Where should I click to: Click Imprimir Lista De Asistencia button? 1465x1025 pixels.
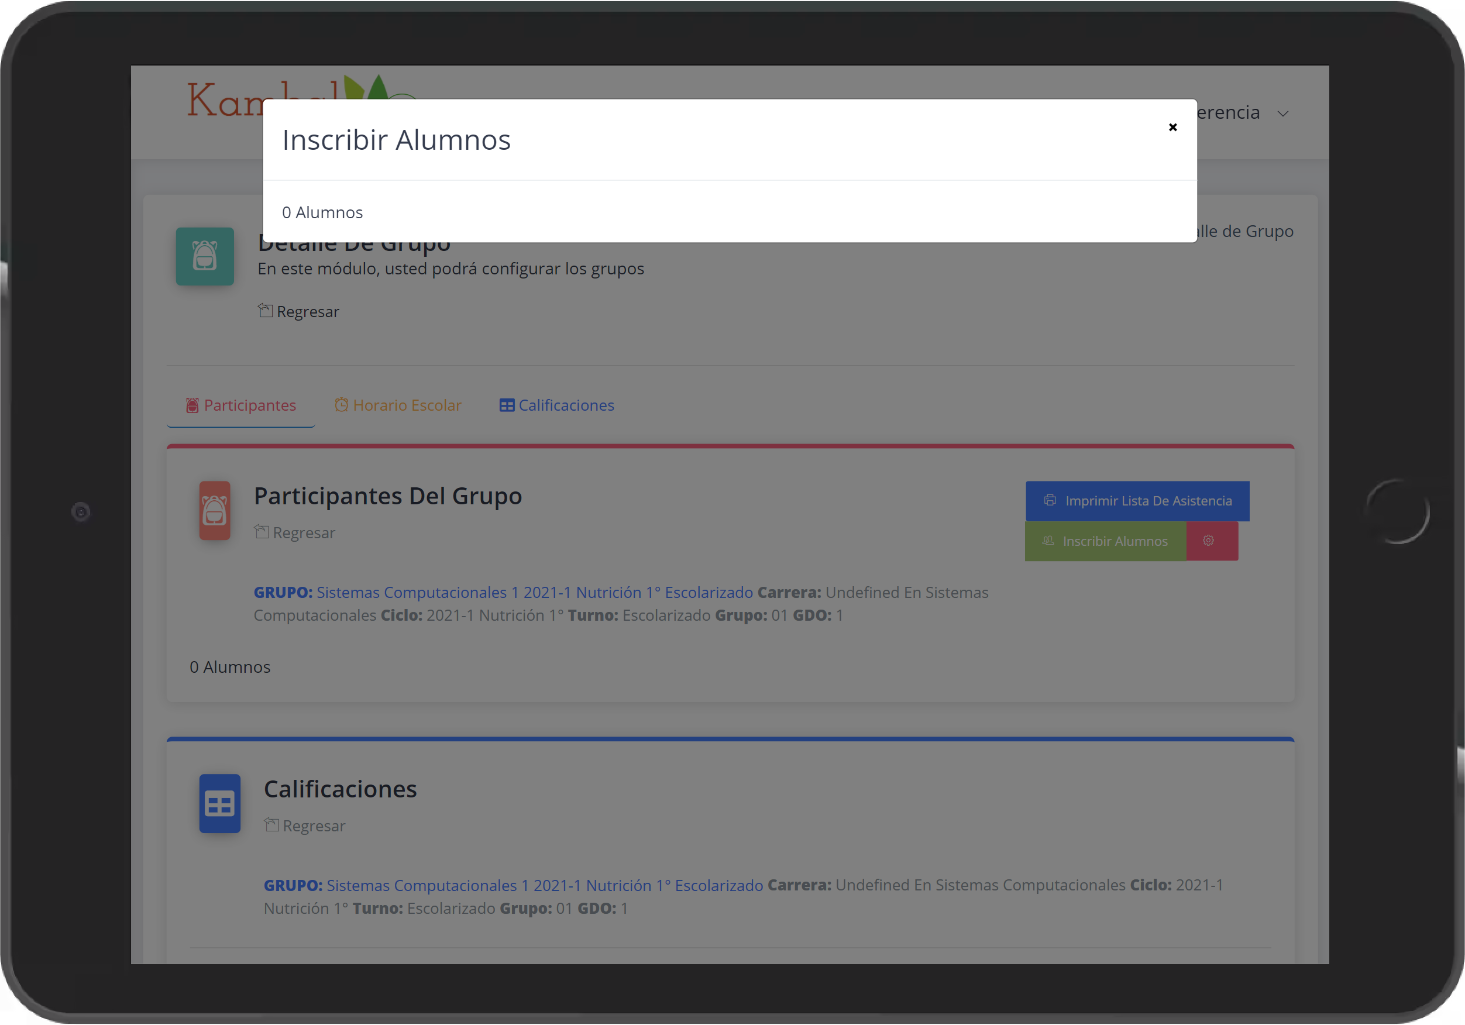tap(1137, 501)
